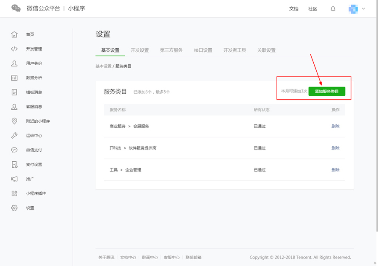Viewport: 378px width, 266px height.
Task: Click the 运维中心 wrench icon
Action: click(14, 136)
